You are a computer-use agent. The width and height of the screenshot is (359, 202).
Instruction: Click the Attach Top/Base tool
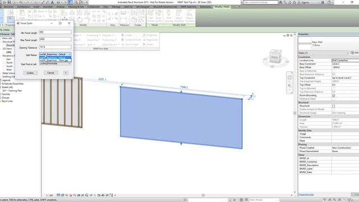[x=179, y=16]
